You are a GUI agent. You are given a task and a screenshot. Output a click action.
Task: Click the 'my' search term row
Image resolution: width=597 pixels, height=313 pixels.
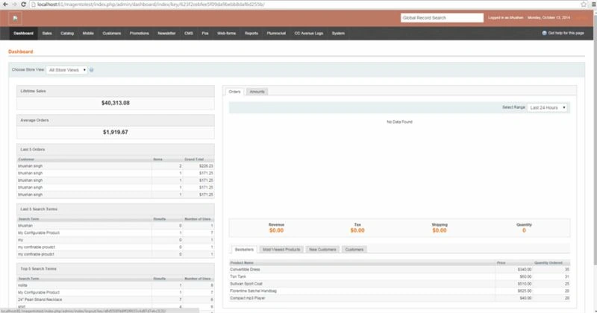pyautogui.click(x=116, y=240)
